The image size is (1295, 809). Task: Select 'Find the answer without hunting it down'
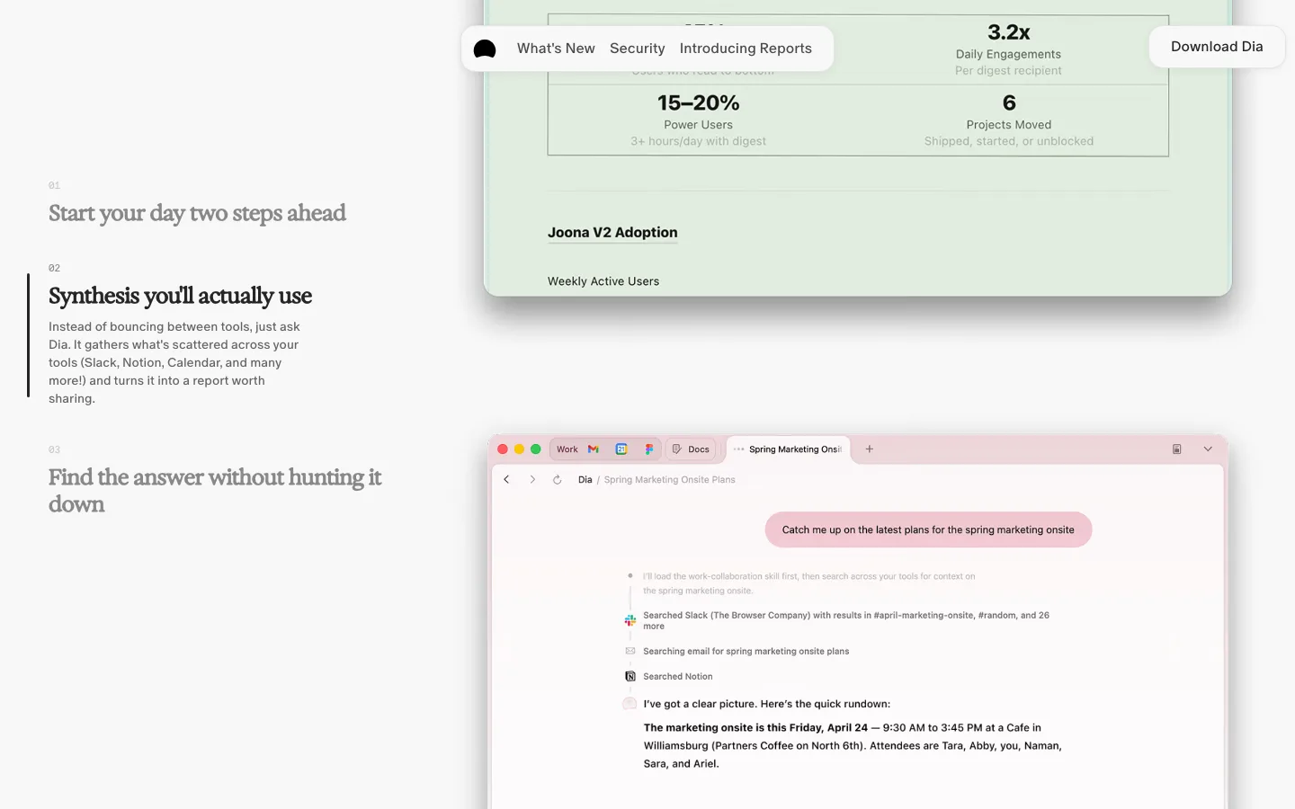pos(215,490)
